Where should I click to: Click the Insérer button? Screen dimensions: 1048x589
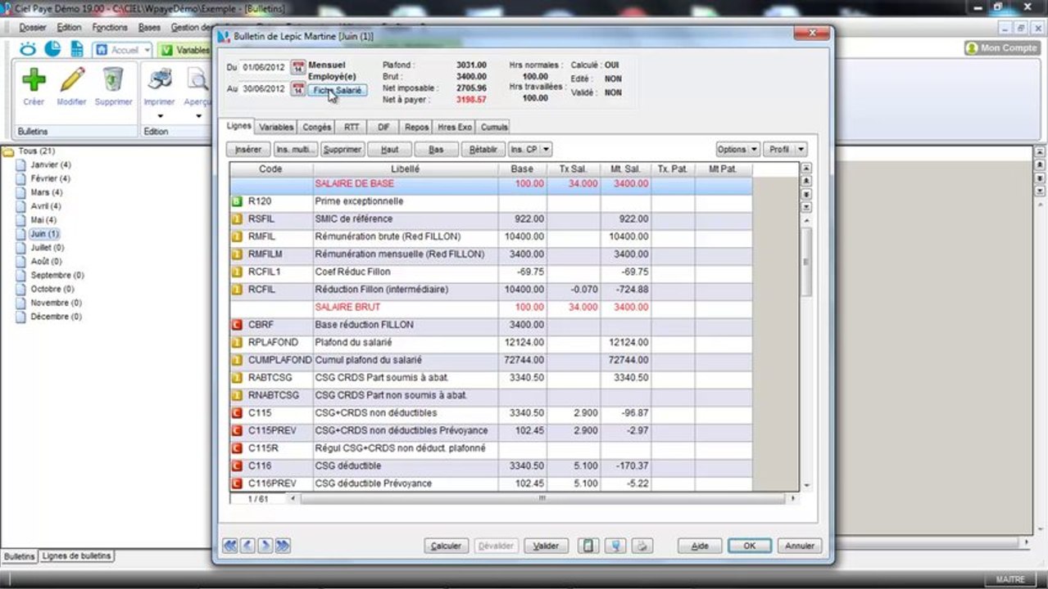click(x=248, y=150)
